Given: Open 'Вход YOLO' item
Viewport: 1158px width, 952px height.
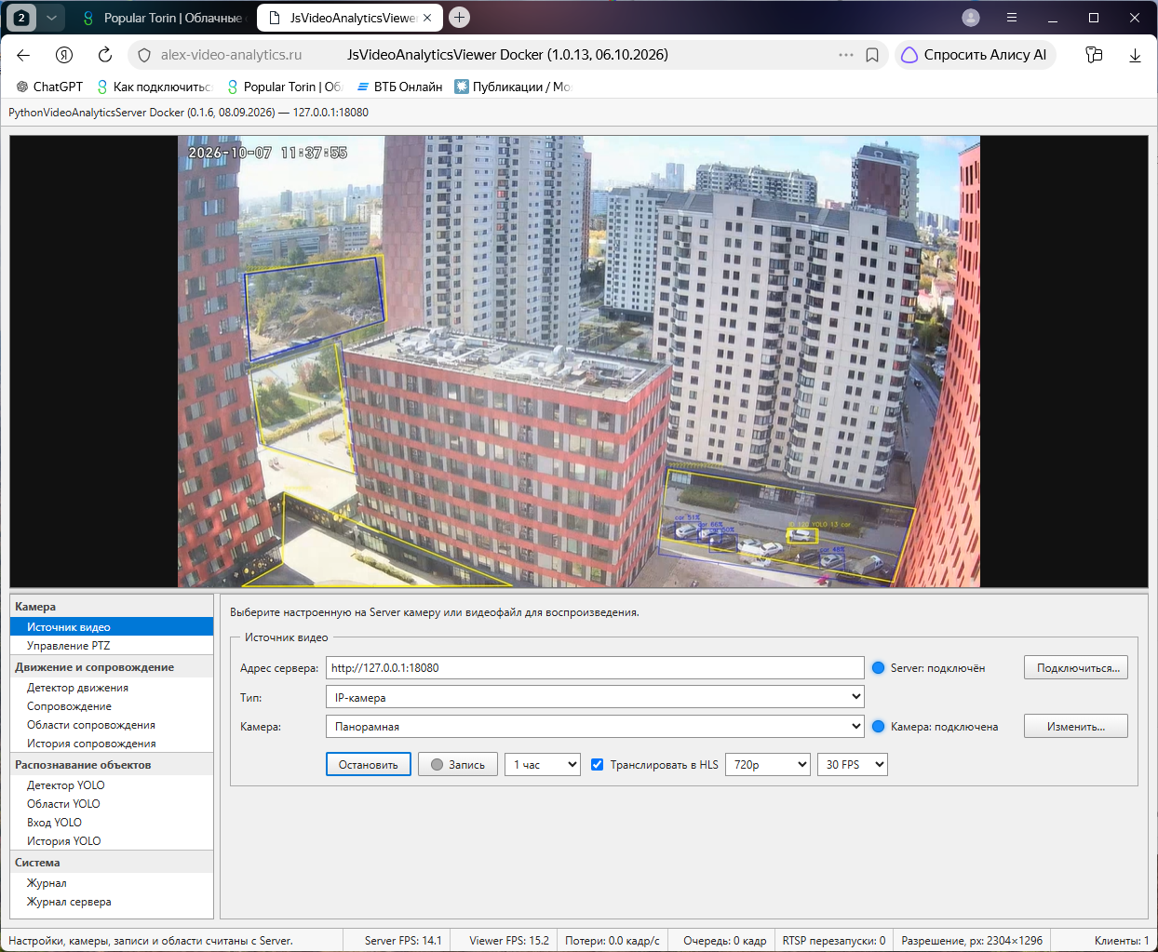Looking at the screenshot, I should tap(112, 823).
